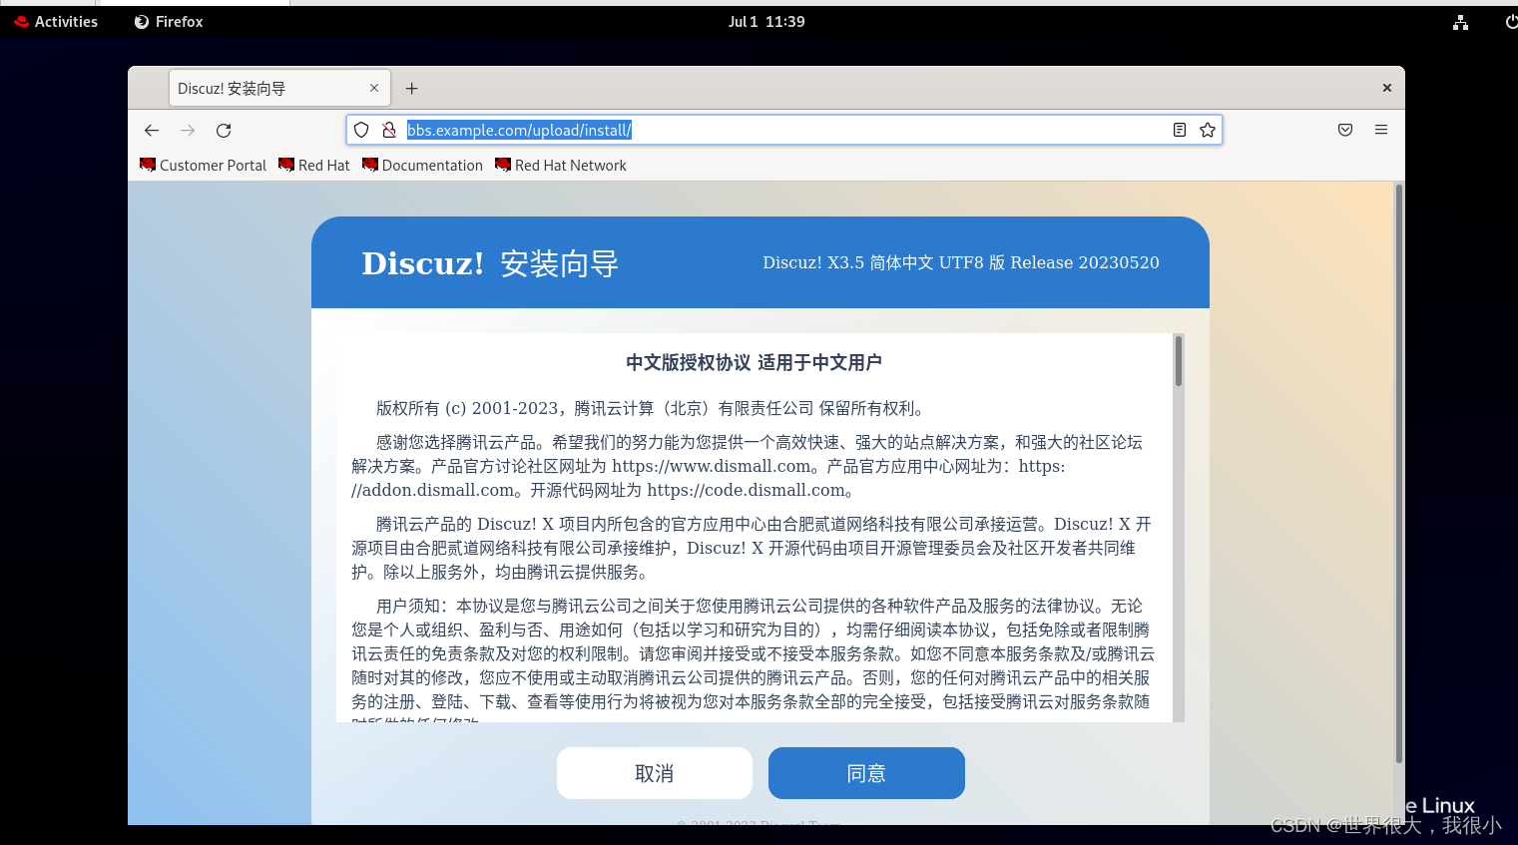Open the Activities overview
The image size is (1518, 845).
coord(55,21)
